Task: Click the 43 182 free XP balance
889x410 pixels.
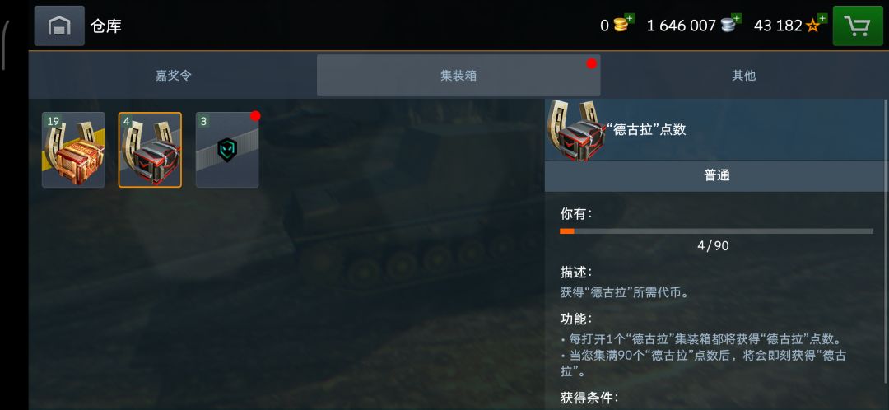Action: pos(778,26)
